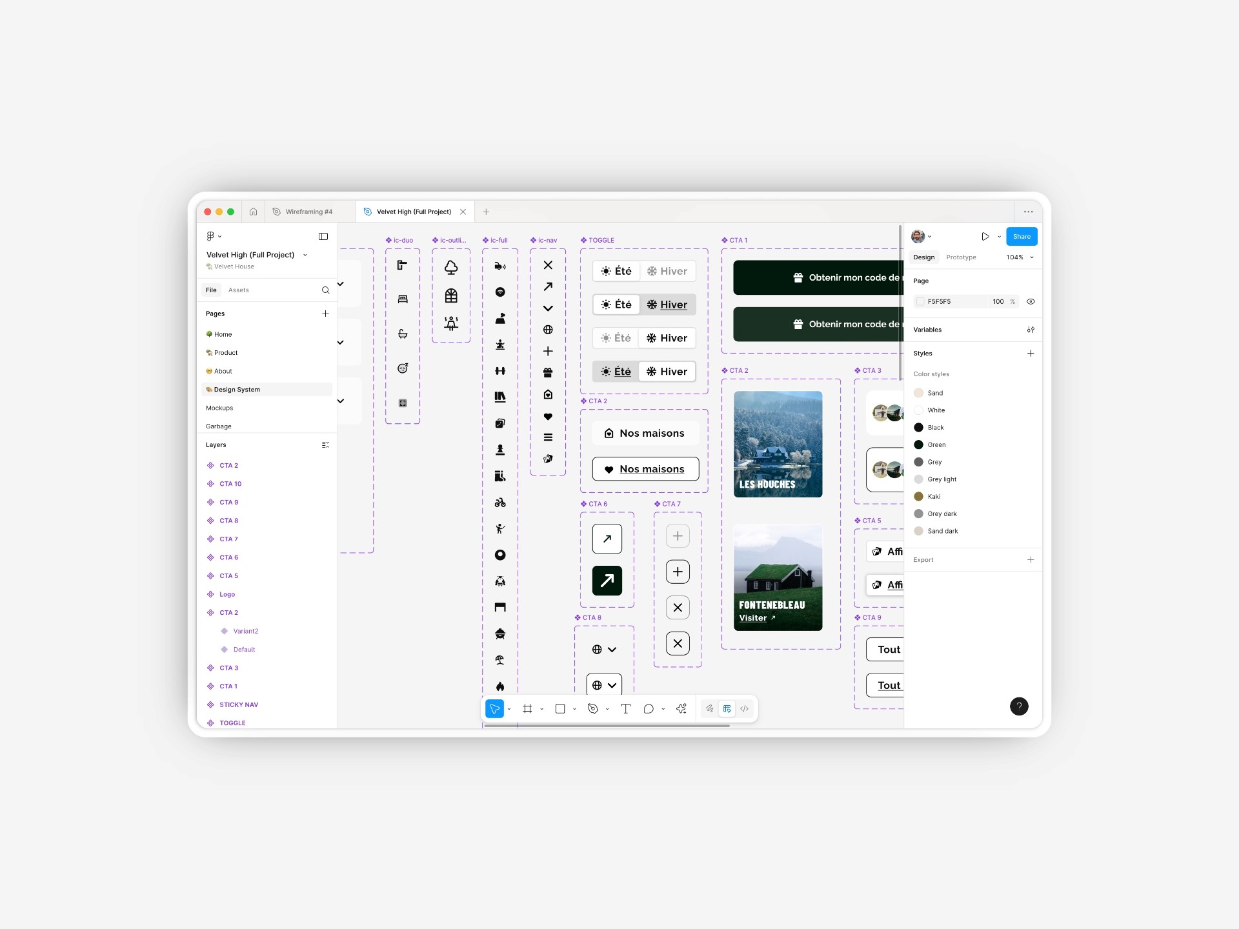Image resolution: width=1239 pixels, height=929 pixels.
Task: Open the Design System page
Action: point(267,390)
